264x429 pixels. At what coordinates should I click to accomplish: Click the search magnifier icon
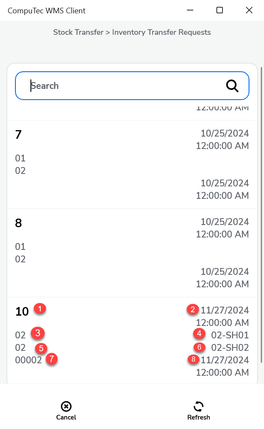(233, 85)
